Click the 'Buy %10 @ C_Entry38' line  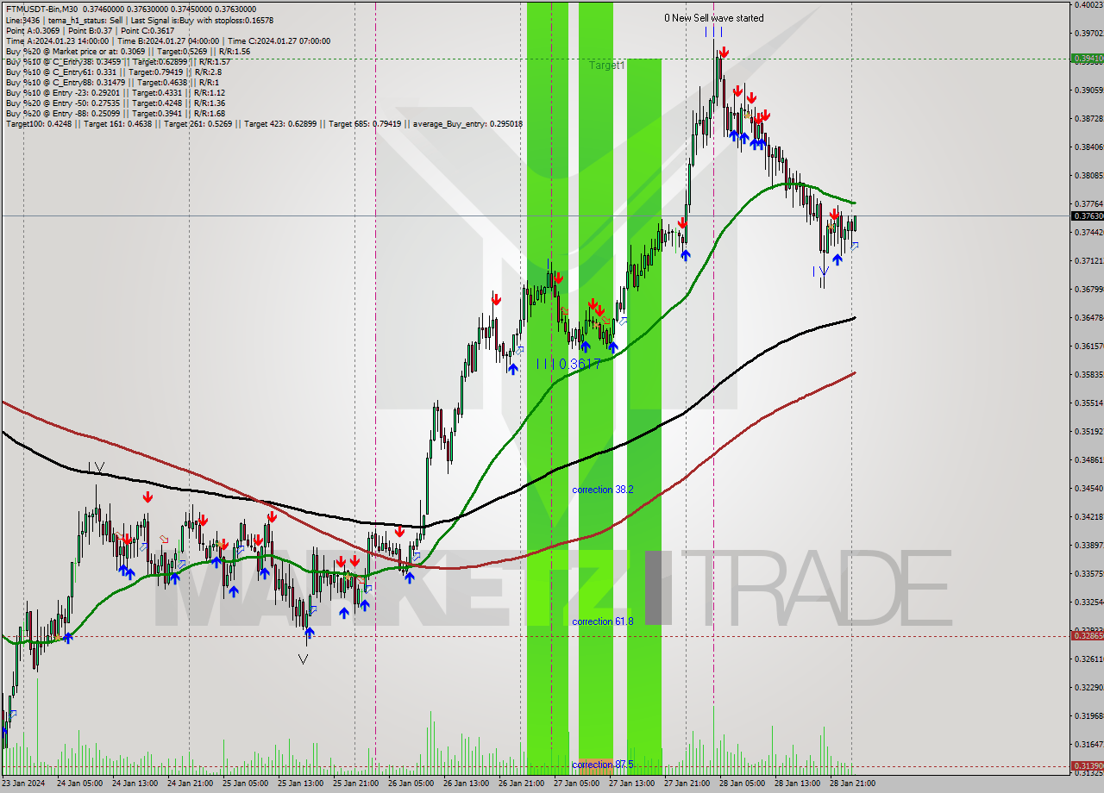pos(118,61)
